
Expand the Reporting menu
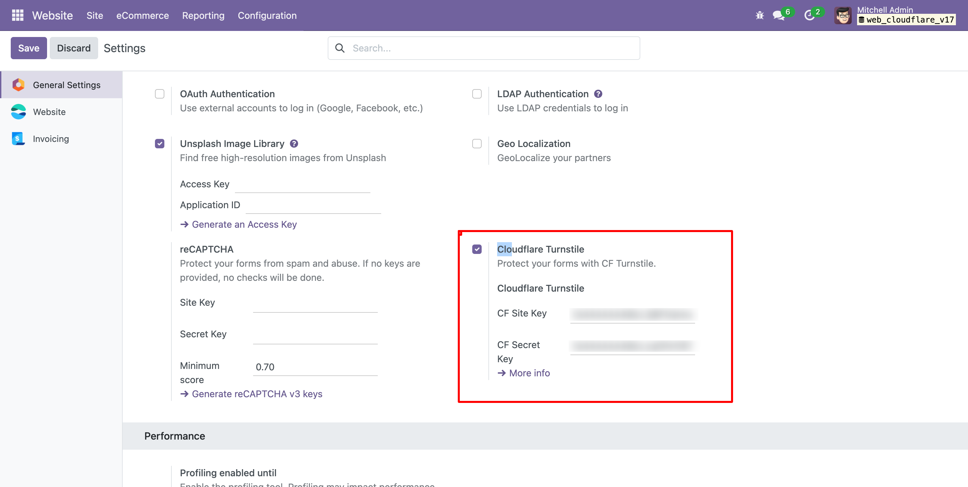click(203, 15)
